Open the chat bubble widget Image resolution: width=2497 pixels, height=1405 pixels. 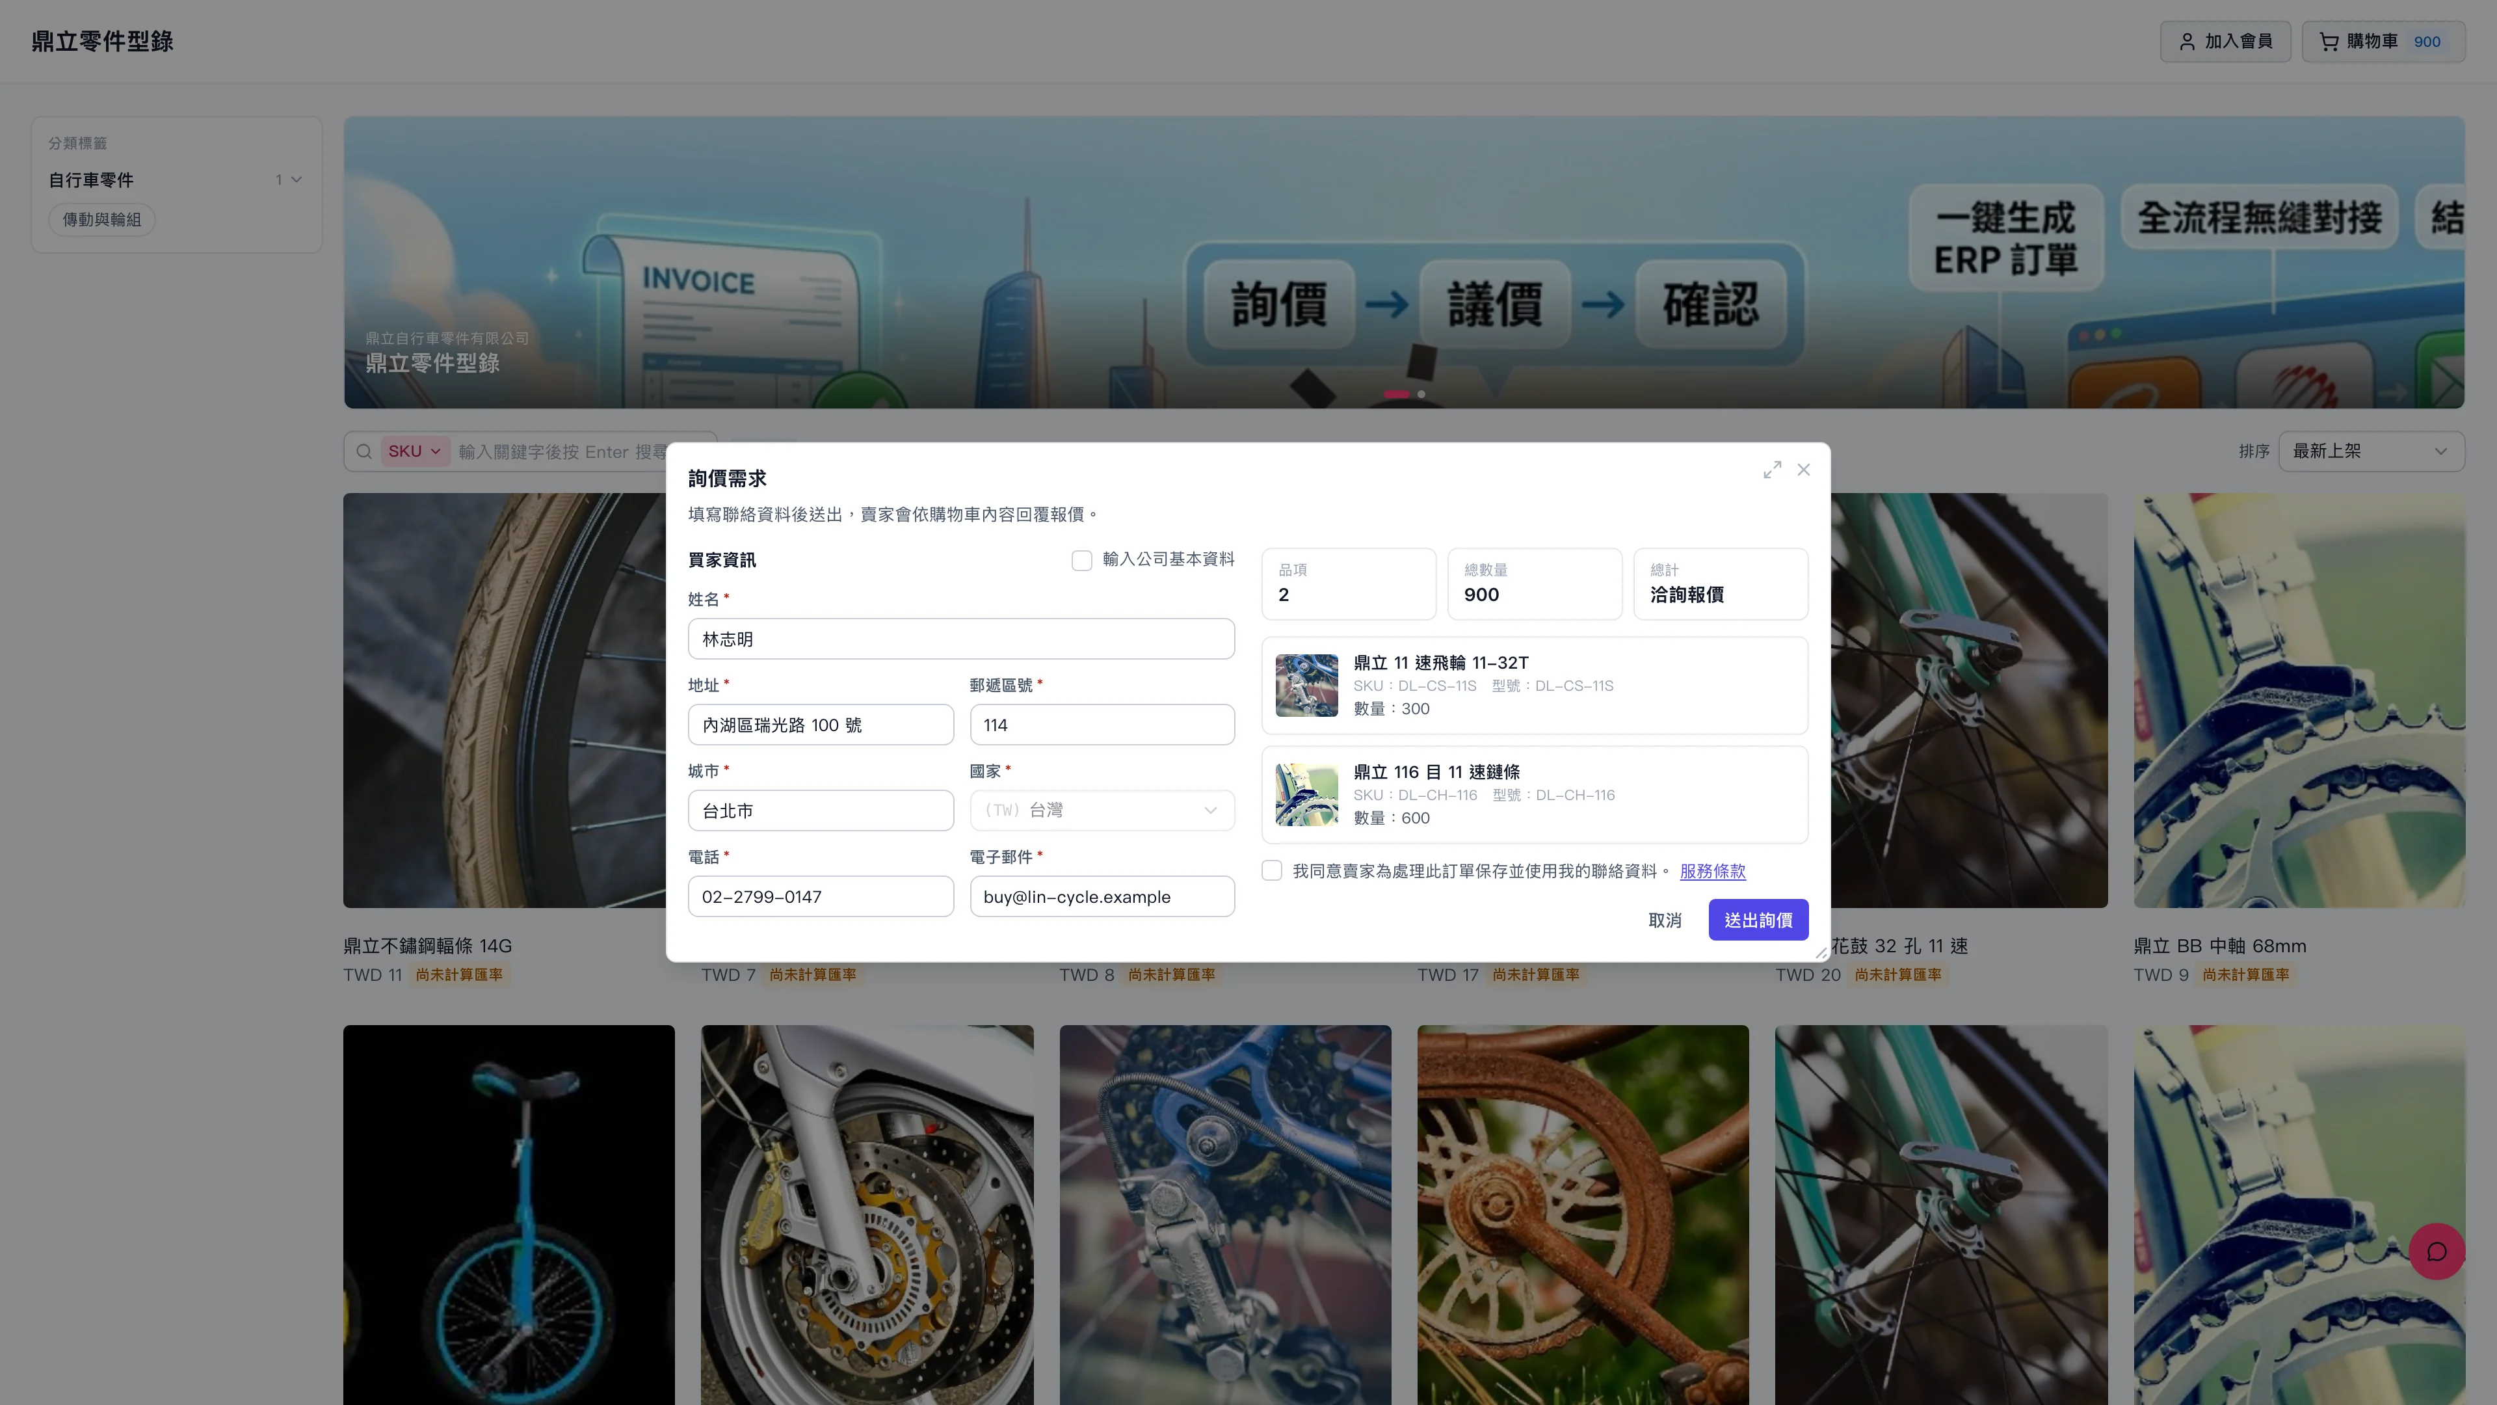(2436, 1251)
